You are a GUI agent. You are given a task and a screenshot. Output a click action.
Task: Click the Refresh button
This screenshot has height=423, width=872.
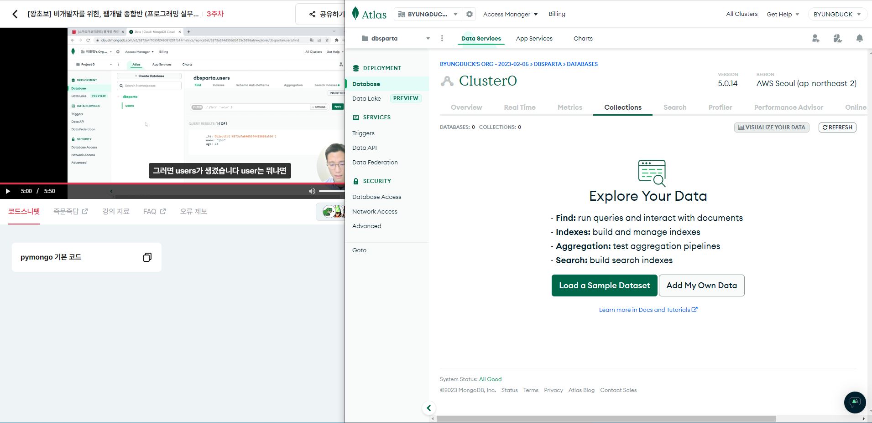tap(837, 127)
